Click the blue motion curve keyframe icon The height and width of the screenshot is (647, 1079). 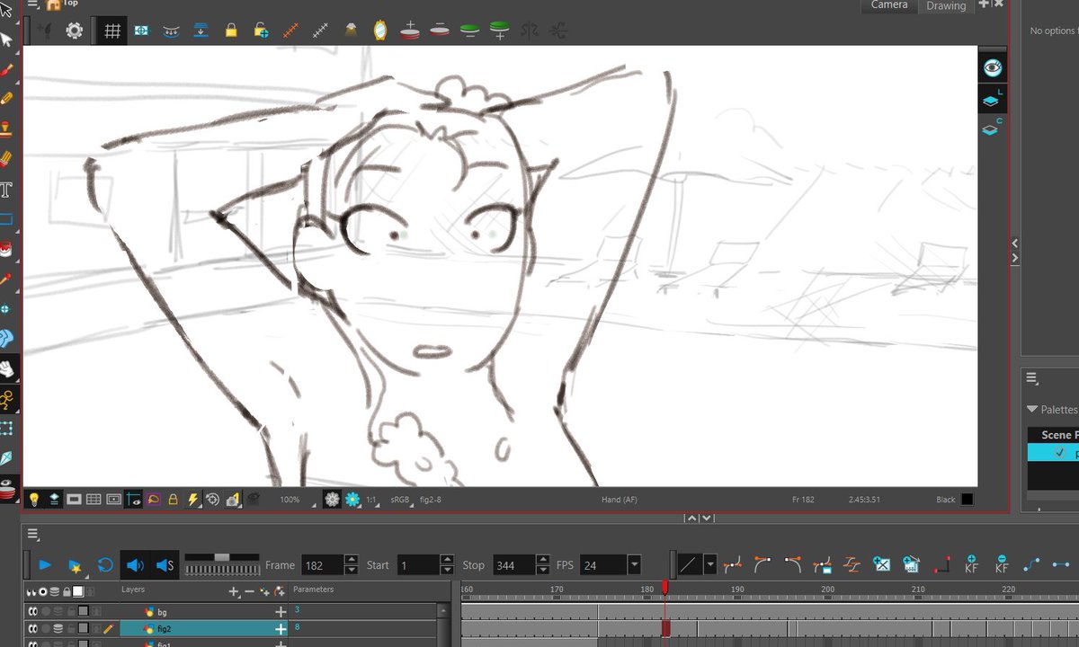point(1031,564)
